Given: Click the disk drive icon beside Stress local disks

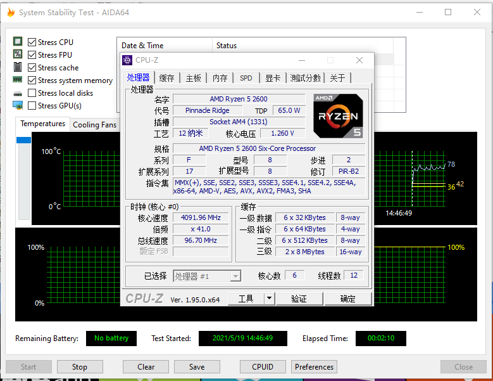Looking at the screenshot, I should point(18,94).
